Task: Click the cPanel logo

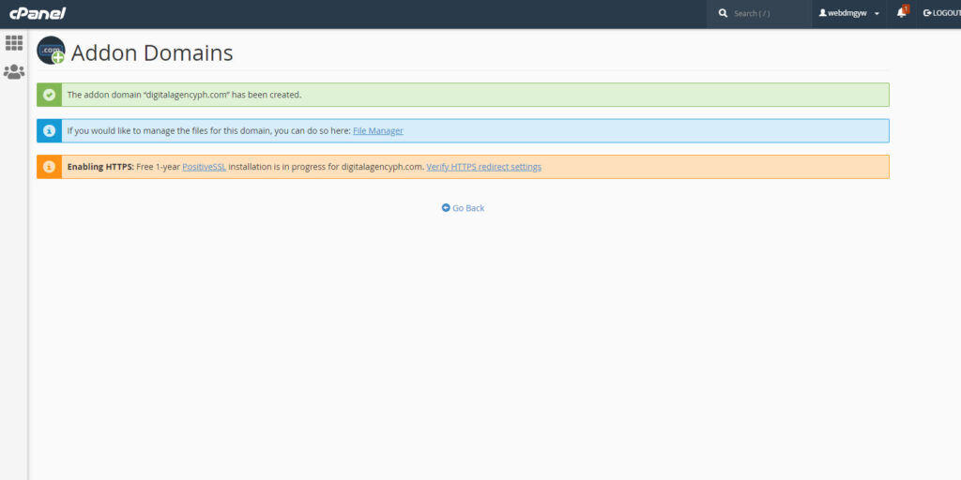Action: coord(38,13)
